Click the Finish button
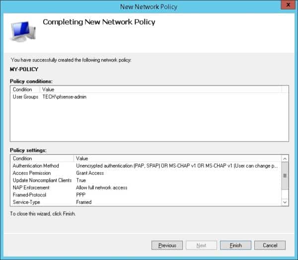Viewport: 298px width, 260px height. coord(235,245)
